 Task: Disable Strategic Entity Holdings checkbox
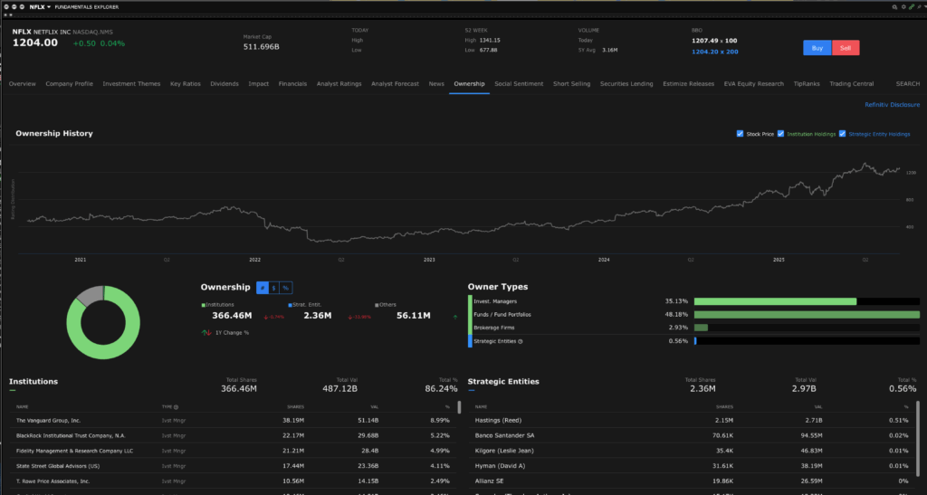click(x=843, y=134)
